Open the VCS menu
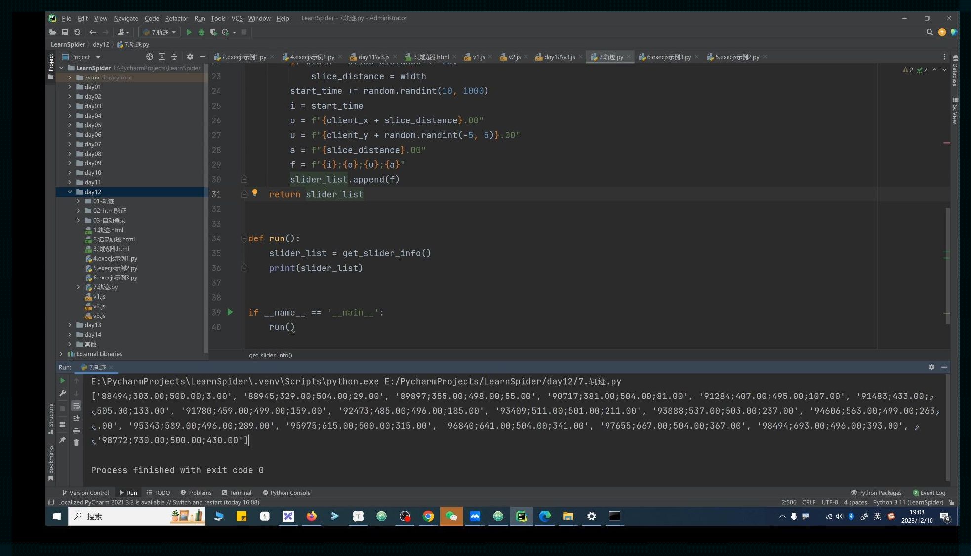This screenshot has height=556, width=971. pyautogui.click(x=237, y=18)
